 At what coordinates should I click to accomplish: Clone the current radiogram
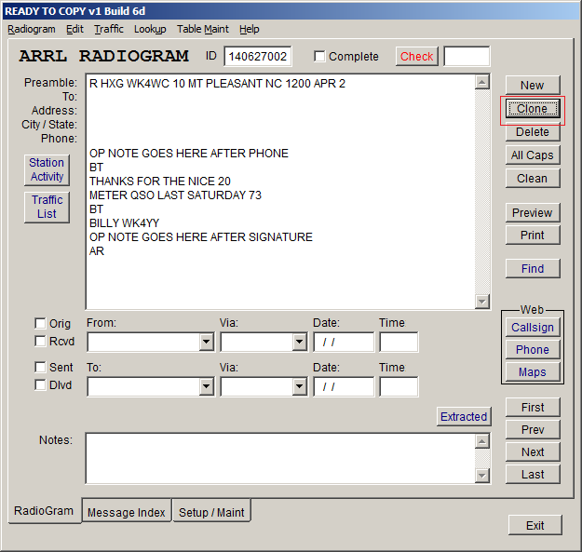(533, 109)
